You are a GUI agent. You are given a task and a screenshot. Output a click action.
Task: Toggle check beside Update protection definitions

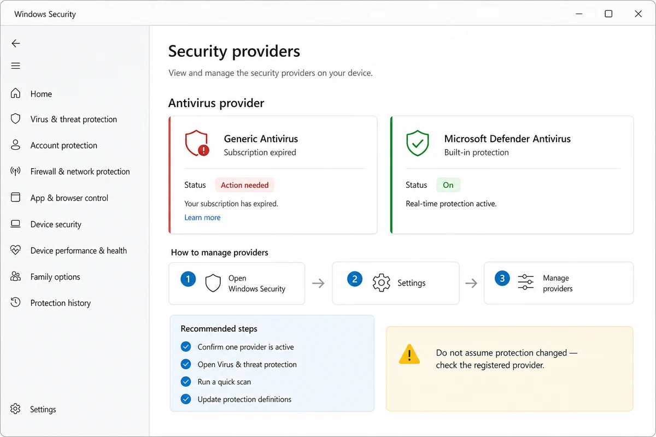(186, 399)
